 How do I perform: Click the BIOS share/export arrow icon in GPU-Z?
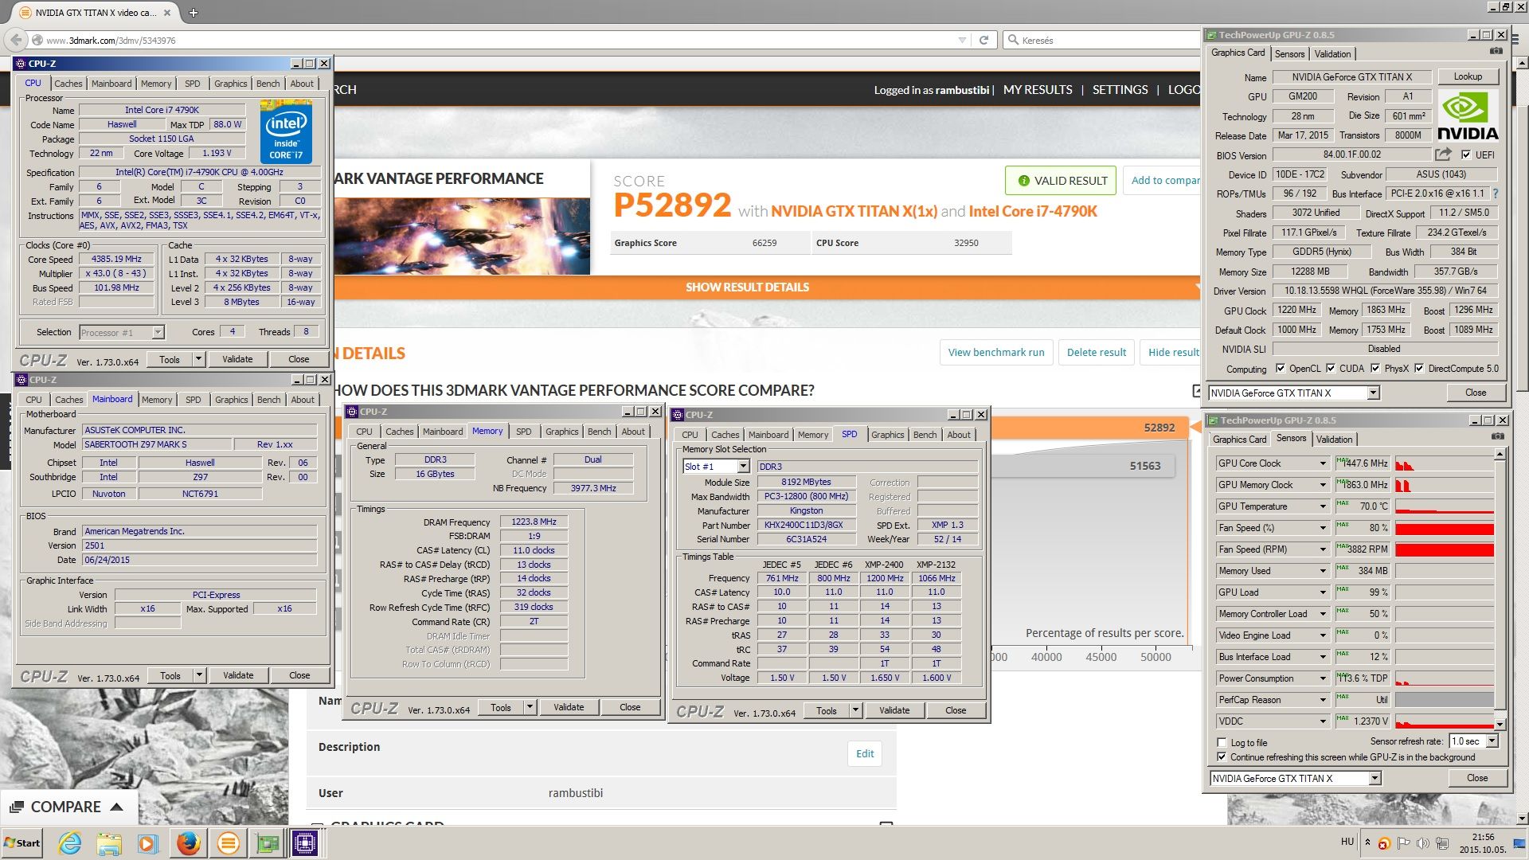pyautogui.click(x=1443, y=154)
